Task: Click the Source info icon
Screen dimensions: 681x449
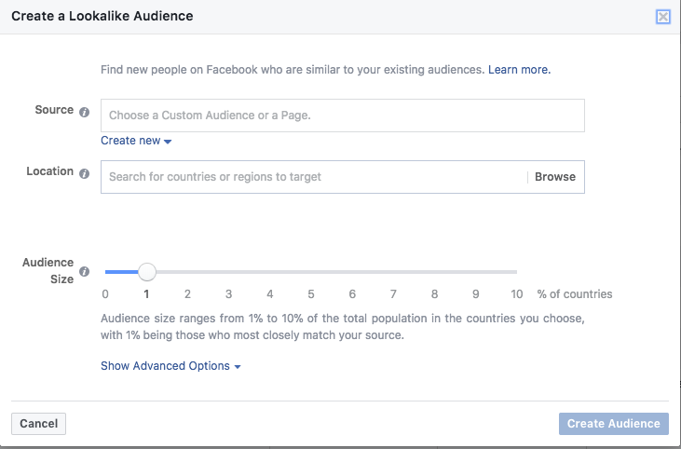Action: pyautogui.click(x=84, y=112)
